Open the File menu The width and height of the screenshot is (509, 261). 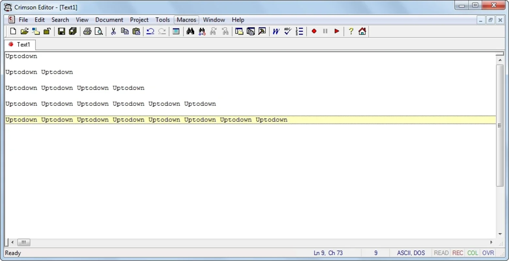[x=23, y=20]
